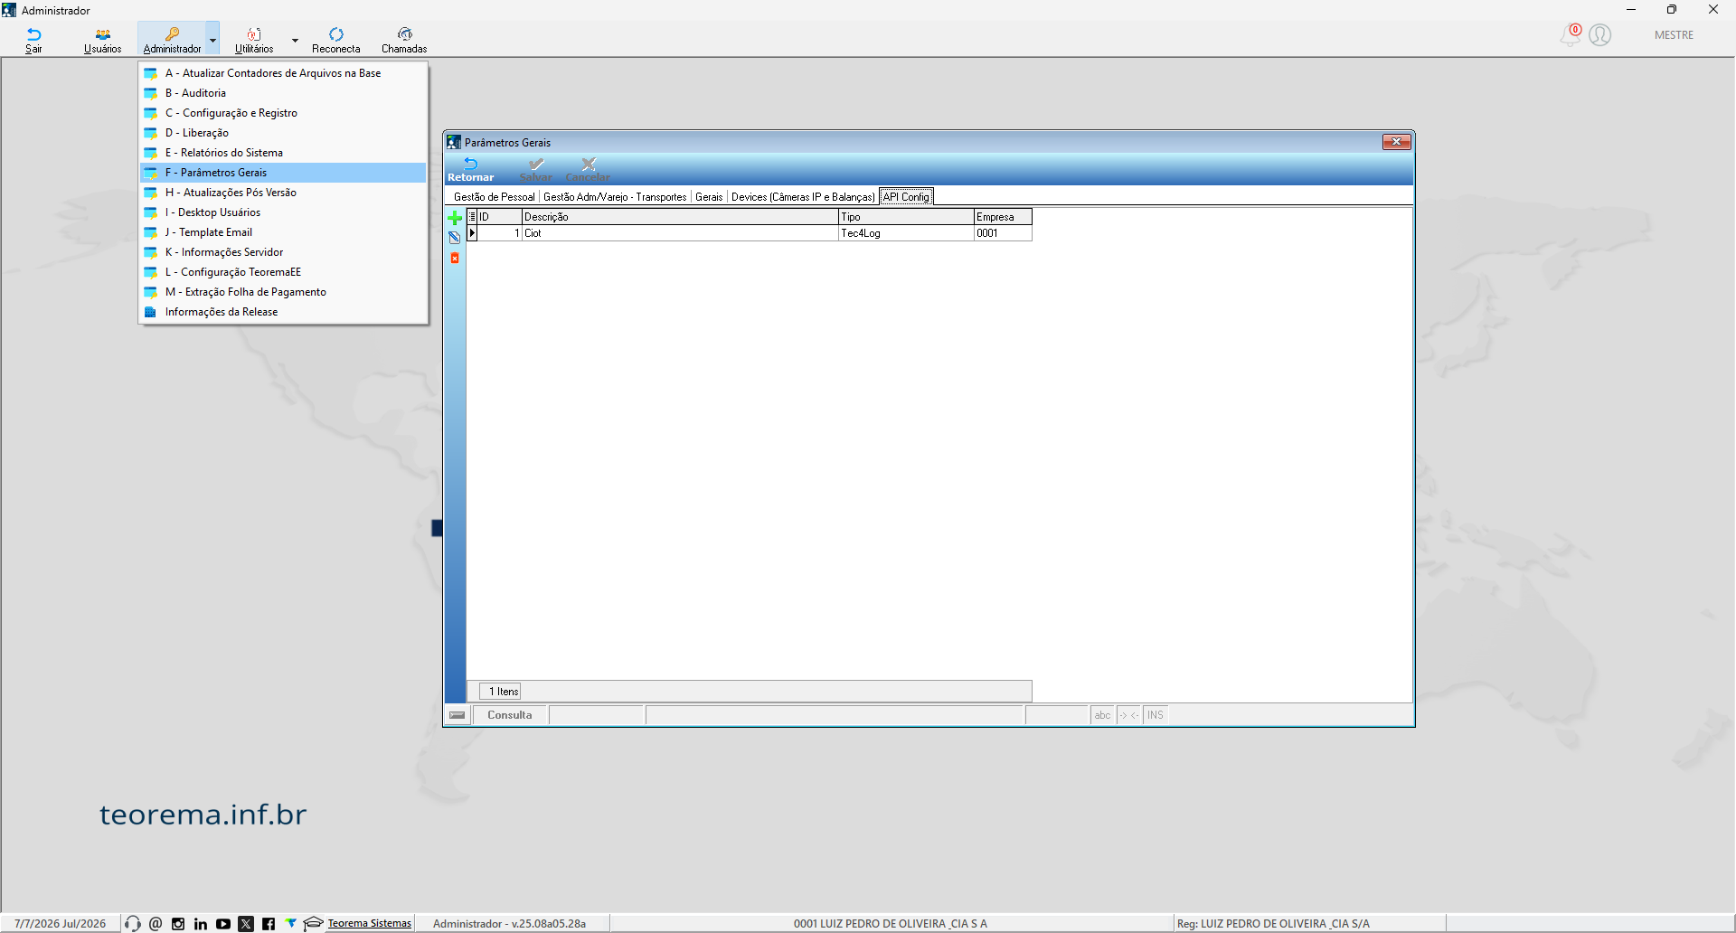Click the graduation cap icon in status bar
Viewport: 1736px width, 933px height.
[313, 923]
